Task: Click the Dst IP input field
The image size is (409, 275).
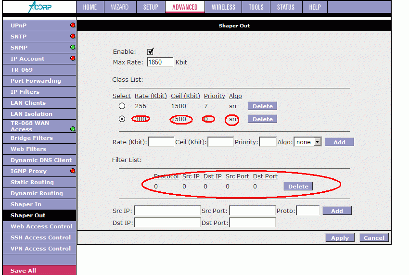Action: [x=167, y=223]
